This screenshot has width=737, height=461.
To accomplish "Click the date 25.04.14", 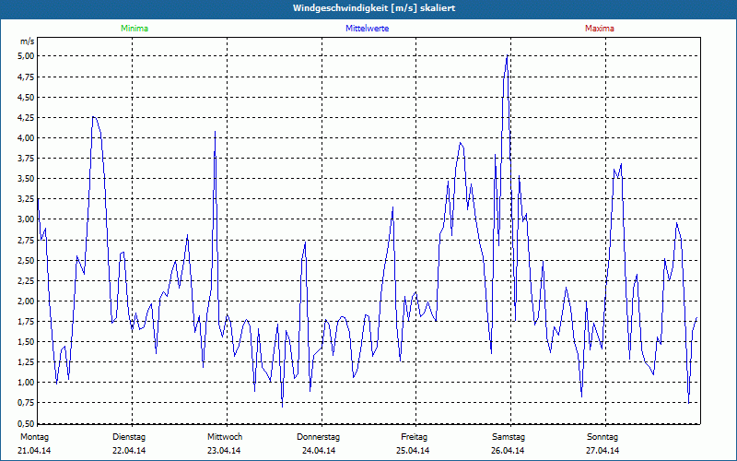I will tap(413, 451).
